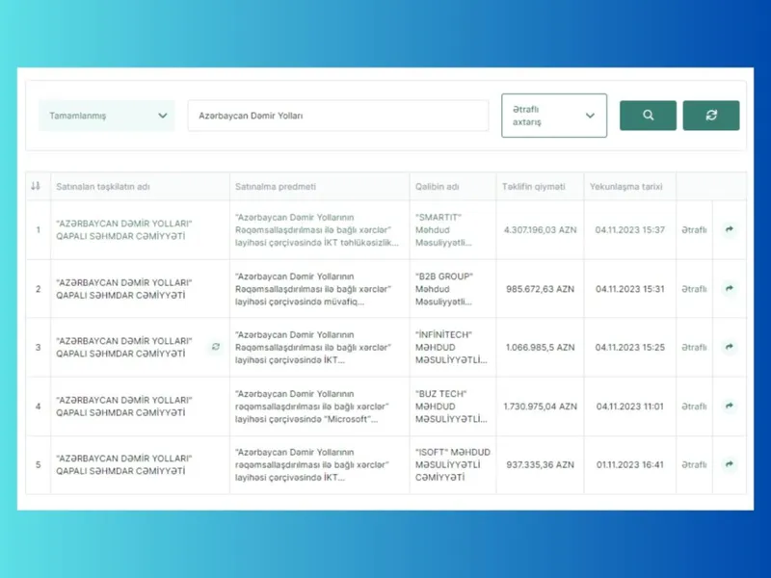The image size is (771, 578).
Task: Open Ətraflı link for İNFİNİTECH row
Action: [x=694, y=347]
